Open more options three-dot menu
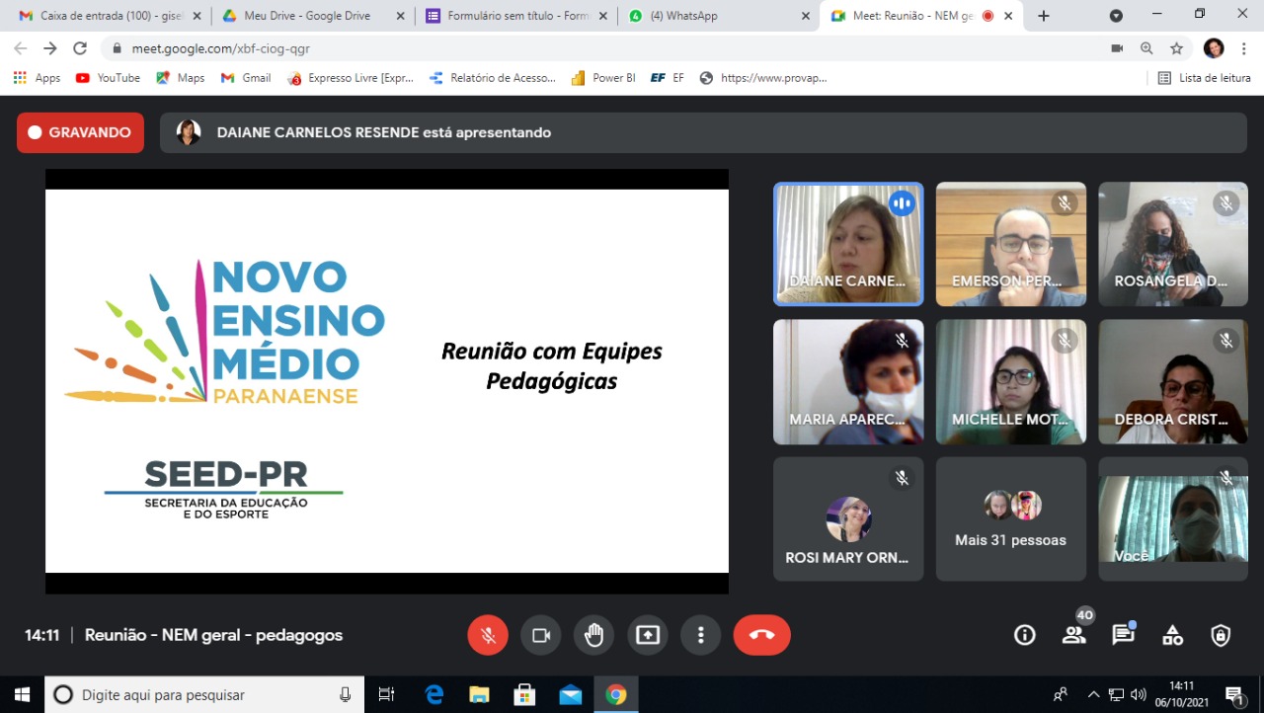 [x=701, y=635]
